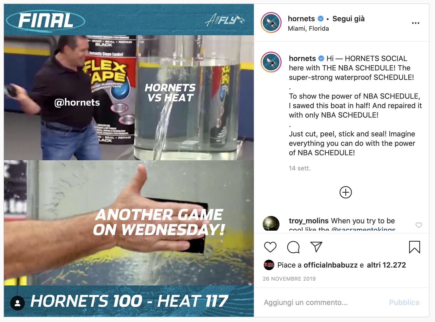435x322 pixels.
Task: Open the comment speech bubble icon
Action: (293, 247)
